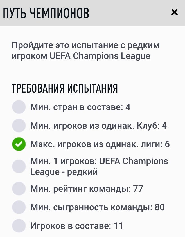Select status circle for 'Игроков в составе'
Viewport: 185px width, 237px height.
point(19,226)
